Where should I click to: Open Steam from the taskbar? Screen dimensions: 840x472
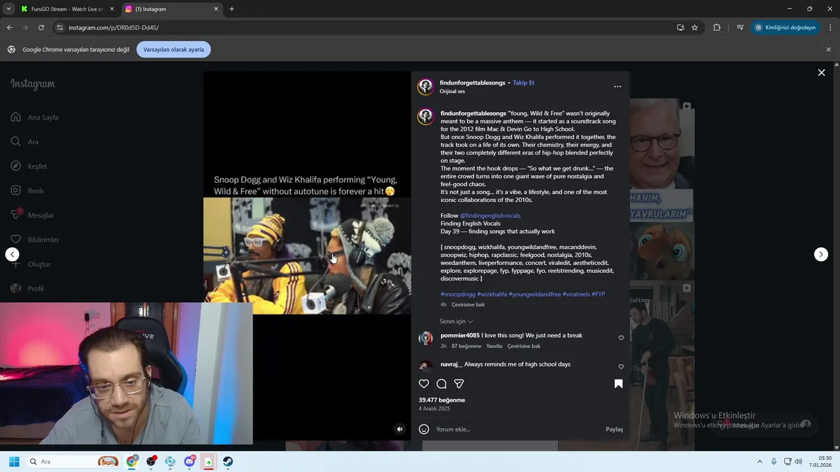click(228, 462)
